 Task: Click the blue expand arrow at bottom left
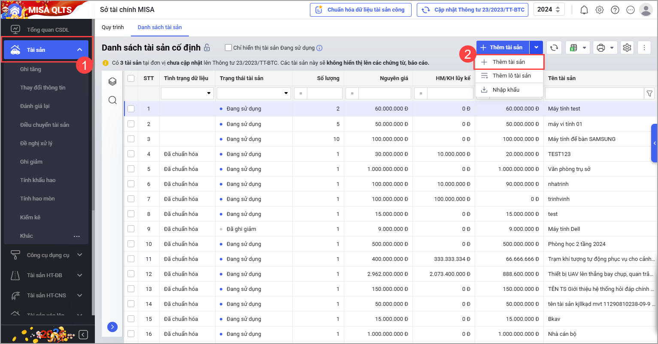[112, 327]
